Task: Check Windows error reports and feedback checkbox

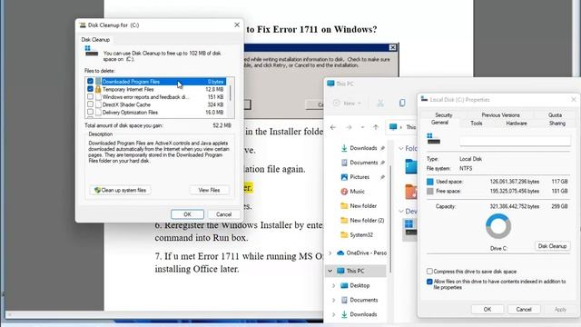Action: (90, 97)
